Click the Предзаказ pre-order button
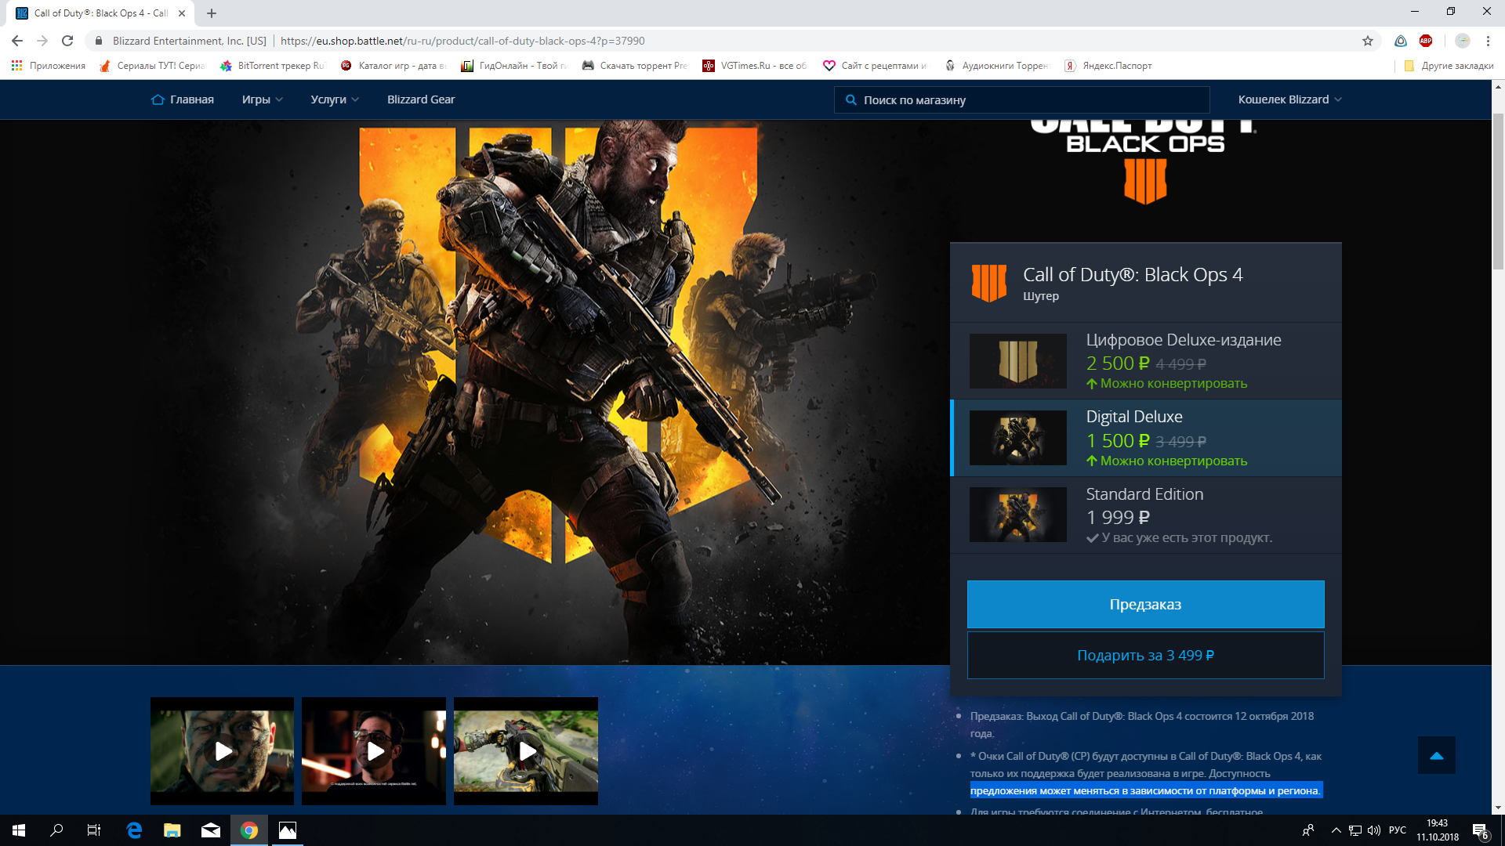 (1145, 604)
